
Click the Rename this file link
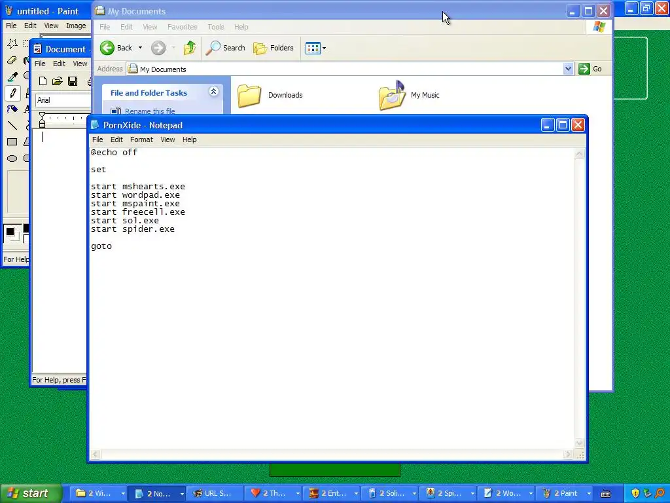coord(150,111)
